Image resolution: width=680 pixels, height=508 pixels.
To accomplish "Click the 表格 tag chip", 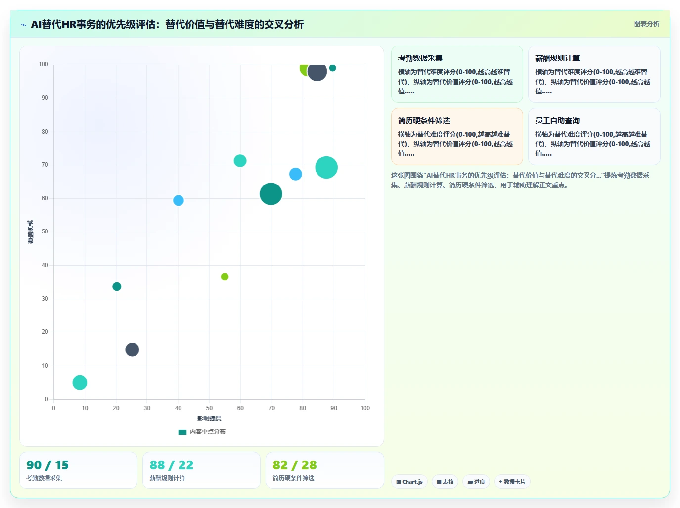I will pyautogui.click(x=445, y=482).
